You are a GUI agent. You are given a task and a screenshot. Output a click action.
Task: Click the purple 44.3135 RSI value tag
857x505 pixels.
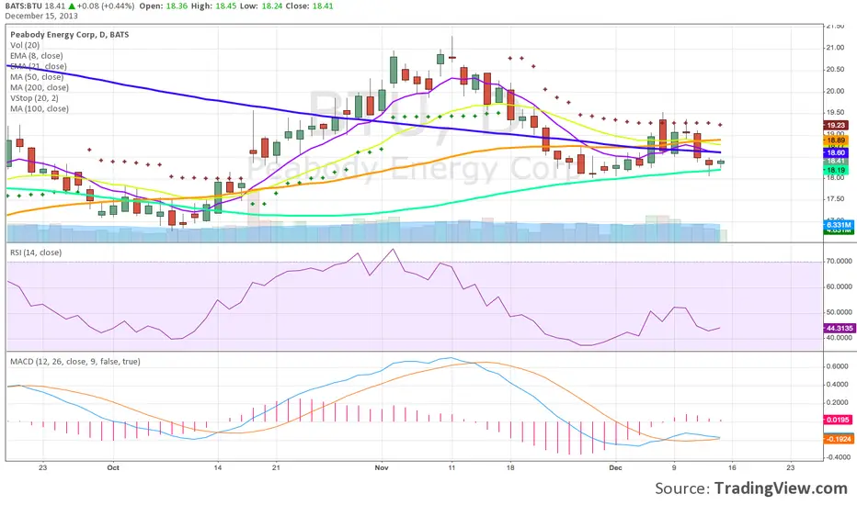[839, 328]
